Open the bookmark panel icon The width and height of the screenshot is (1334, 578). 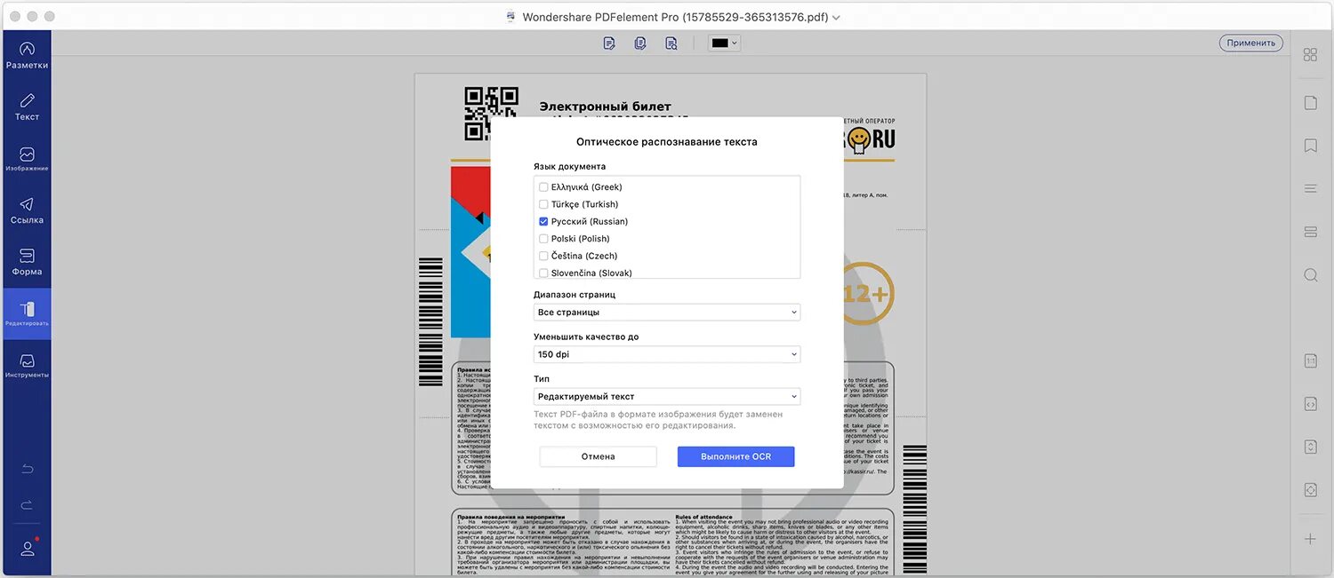tap(1310, 146)
